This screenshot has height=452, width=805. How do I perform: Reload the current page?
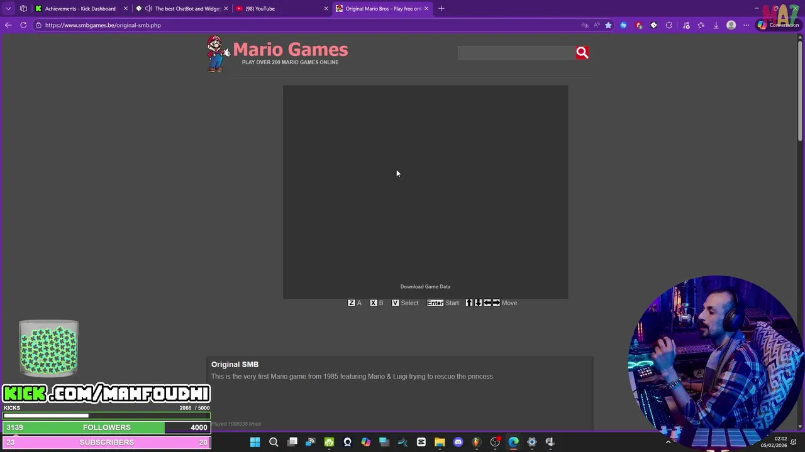[23, 25]
